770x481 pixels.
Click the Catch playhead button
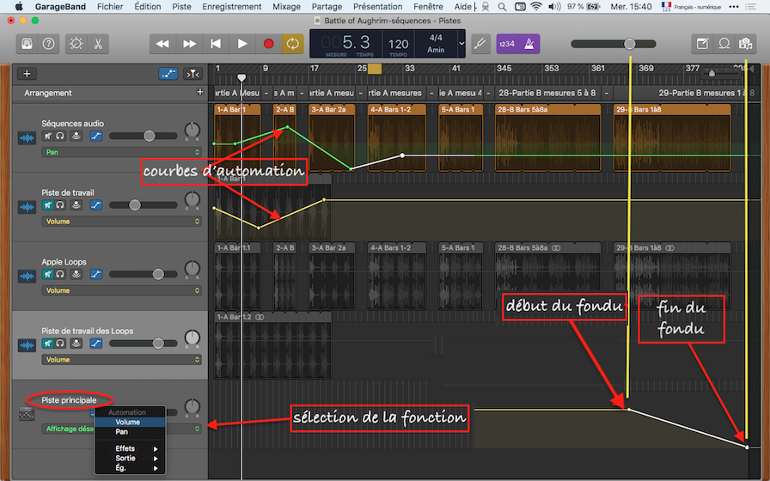pos(192,74)
